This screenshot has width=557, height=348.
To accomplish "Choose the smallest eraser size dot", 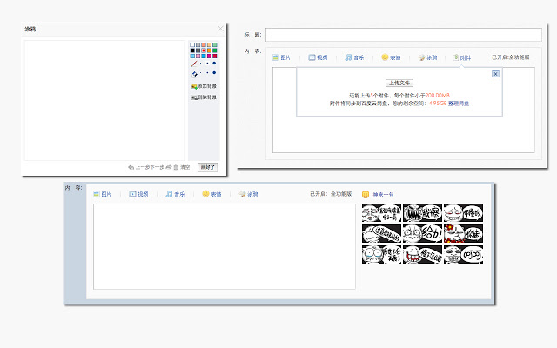I will 201,73.
